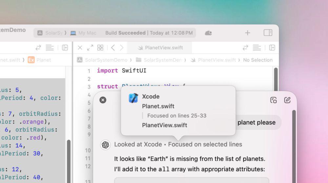The image size is (328, 183).
Task: Toggle the inspector sidebar panel icon
Action: pyautogui.click(x=268, y=33)
